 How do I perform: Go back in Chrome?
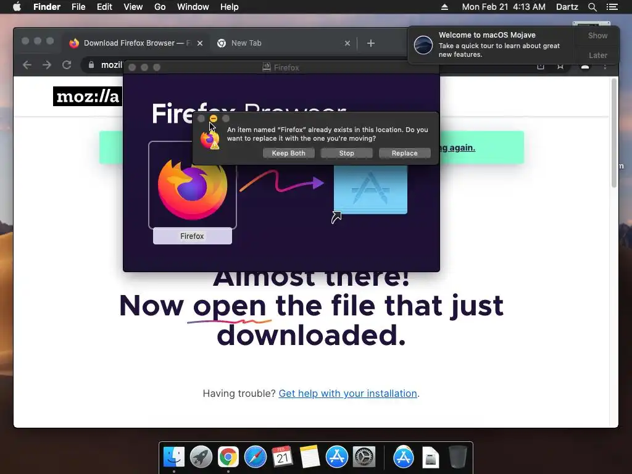coord(27,65)
